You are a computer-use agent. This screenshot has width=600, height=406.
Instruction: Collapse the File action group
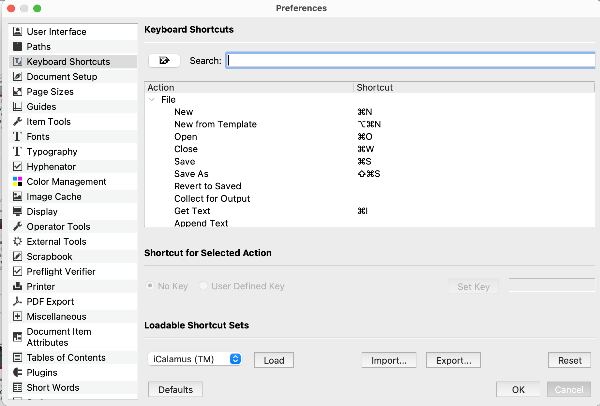pos(152,100)
